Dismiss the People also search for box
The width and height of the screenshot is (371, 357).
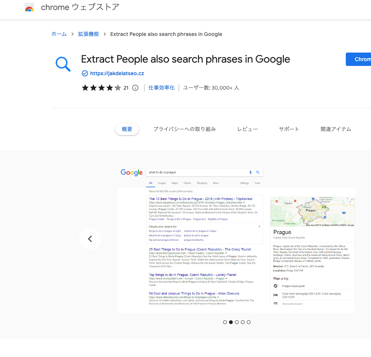tap(259, 226)
